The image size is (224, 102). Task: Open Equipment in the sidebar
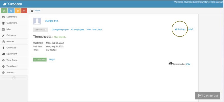(x=14, y=54)
